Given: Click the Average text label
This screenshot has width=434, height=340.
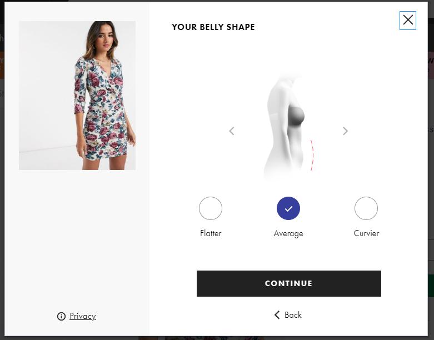Looking at the screenshot, I should (288, 233).
